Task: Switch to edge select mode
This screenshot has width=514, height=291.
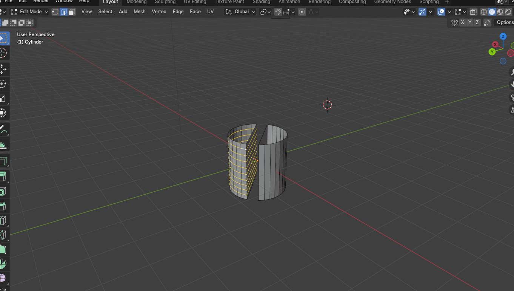Action: [x=63, y=12]
